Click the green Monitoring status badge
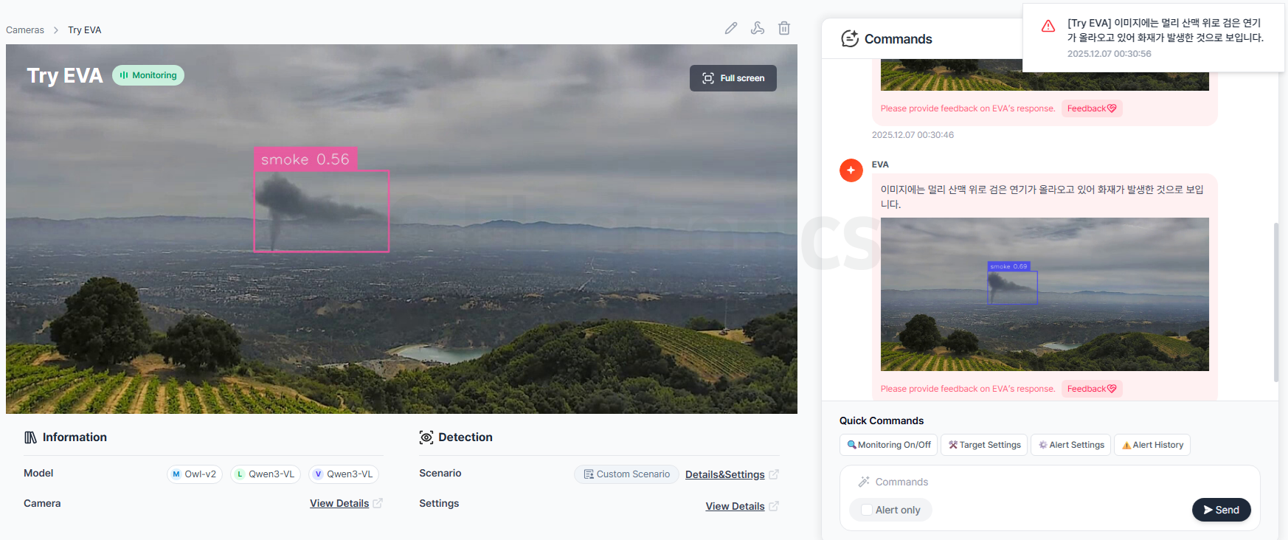 click(x=148, y=75)
